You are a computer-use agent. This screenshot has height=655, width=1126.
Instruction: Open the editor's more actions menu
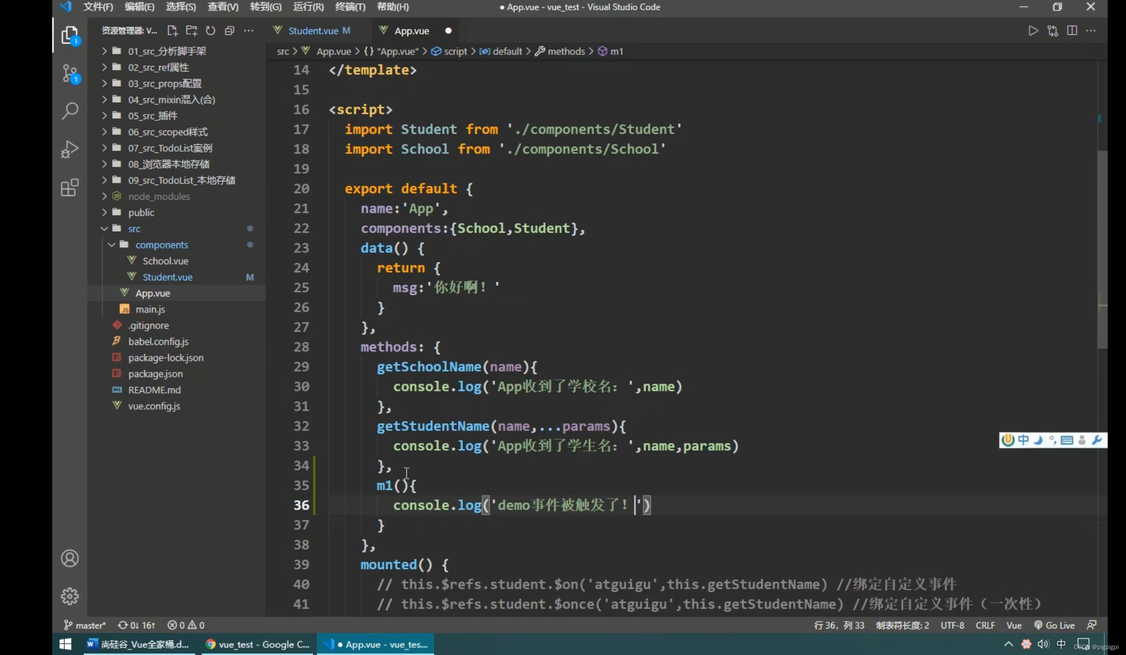point(1091,31)
